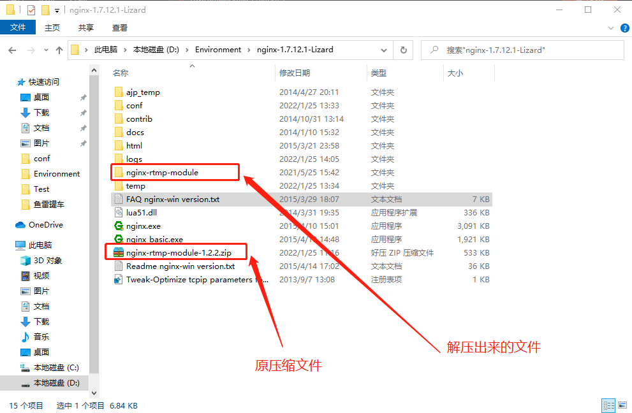The height and width of the screenshot is (413, 632).
Task: Open pinned 下载 under quick access
Action: pos(41,112)
